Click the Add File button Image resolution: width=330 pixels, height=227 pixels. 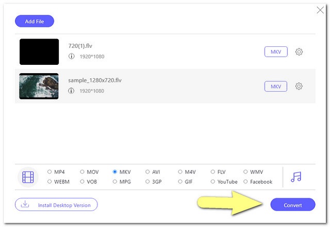pos(35,21)
